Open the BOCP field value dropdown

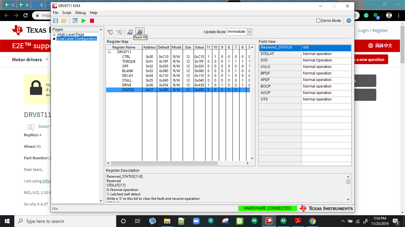(326, 86)
